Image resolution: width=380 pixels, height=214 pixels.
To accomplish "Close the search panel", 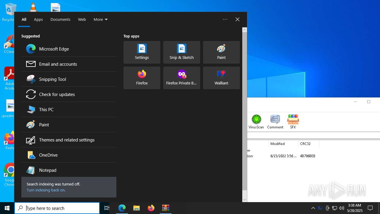I will (x=237, y=19).
